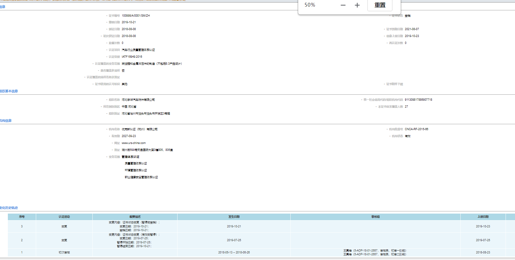Click the business scope text 燃油箱和金属冲压件的制造
Screen dimensions: 515x260
[138, 64]
